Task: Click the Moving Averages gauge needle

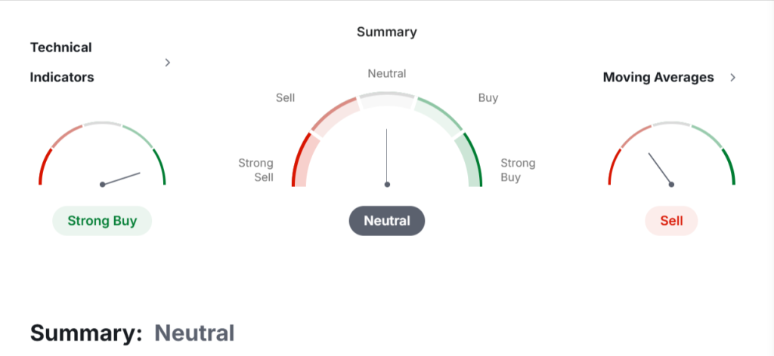Action: [x=660, y=169]
